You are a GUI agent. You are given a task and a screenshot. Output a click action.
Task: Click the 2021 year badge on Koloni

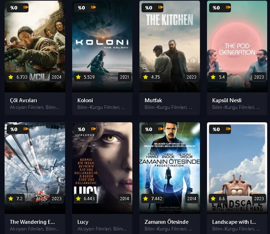pyautogui.click(x=124, y=77)
